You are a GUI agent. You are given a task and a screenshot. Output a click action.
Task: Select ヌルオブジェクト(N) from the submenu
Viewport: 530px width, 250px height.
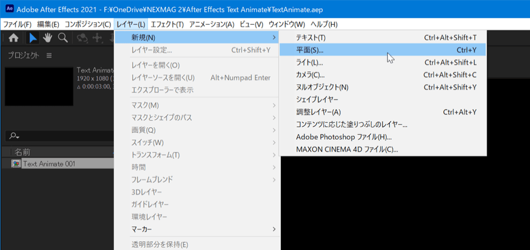point(383,87)
